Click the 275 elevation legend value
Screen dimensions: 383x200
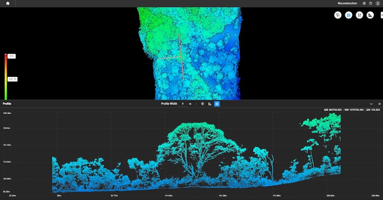[x=12, y=56]
